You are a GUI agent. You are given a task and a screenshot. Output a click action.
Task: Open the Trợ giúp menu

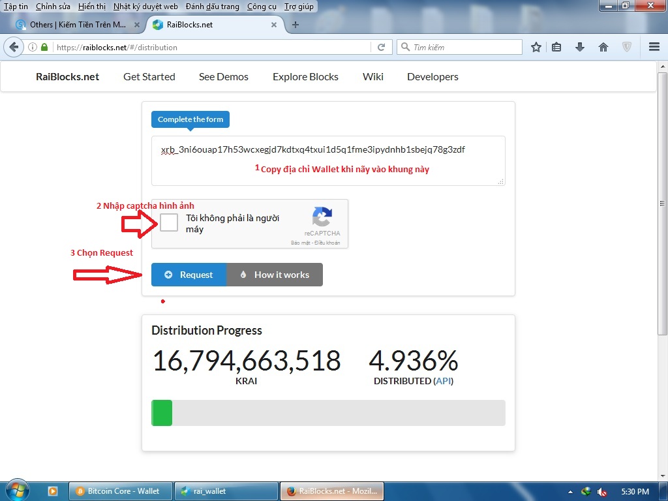click(299, 7)
